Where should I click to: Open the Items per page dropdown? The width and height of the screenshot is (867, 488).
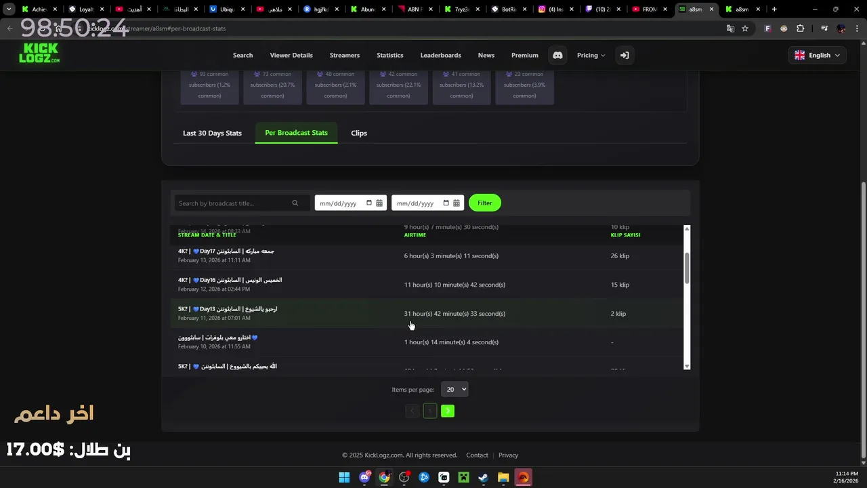pos(454,390)
